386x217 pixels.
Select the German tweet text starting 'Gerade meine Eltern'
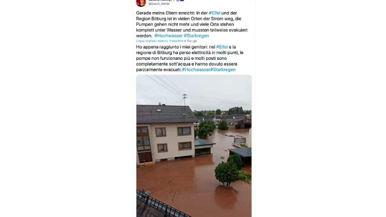[192, 24]
